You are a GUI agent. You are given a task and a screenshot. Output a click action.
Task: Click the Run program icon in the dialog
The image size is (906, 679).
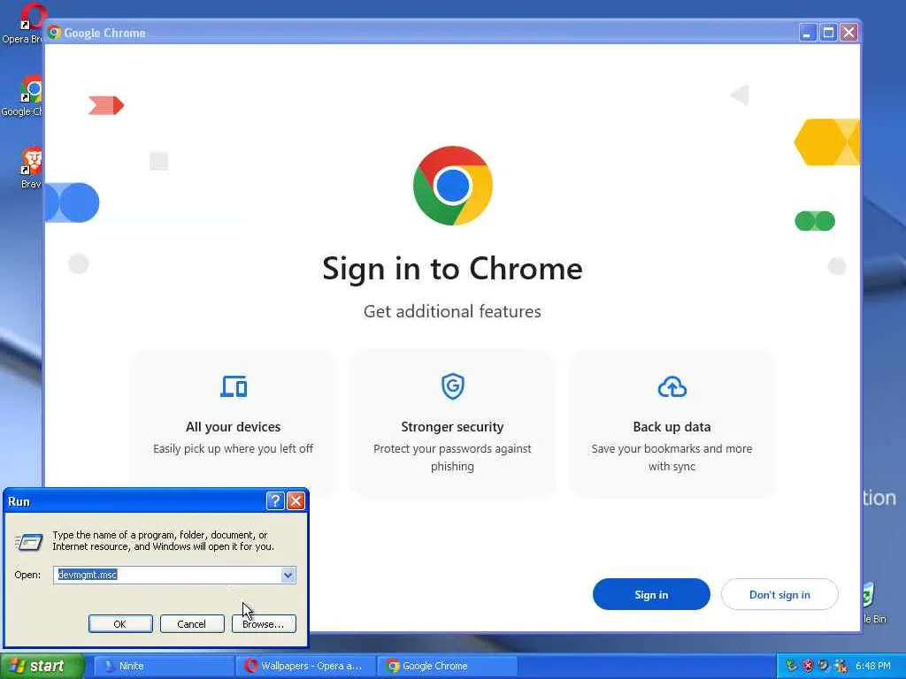[29, 542]
